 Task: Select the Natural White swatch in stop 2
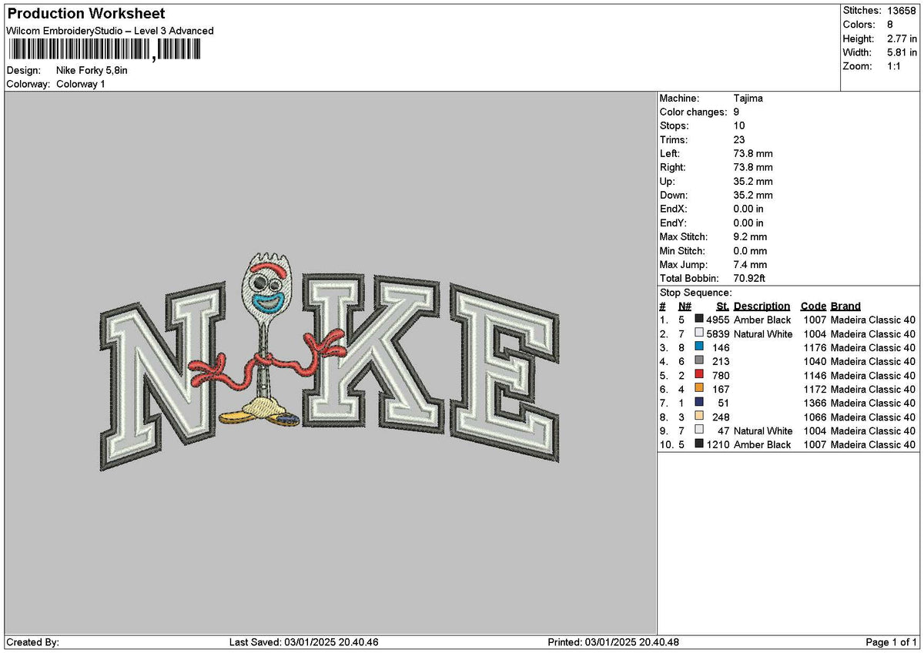click(x=699, y=333)
